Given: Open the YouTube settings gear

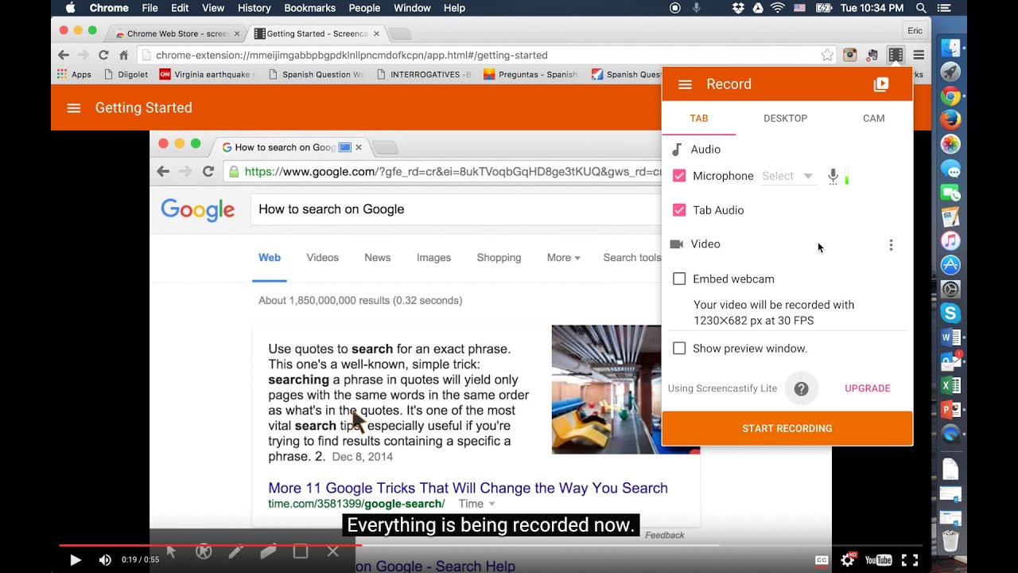Looking at the screenshot, I should pyautogui.click(x=849, y=560).
